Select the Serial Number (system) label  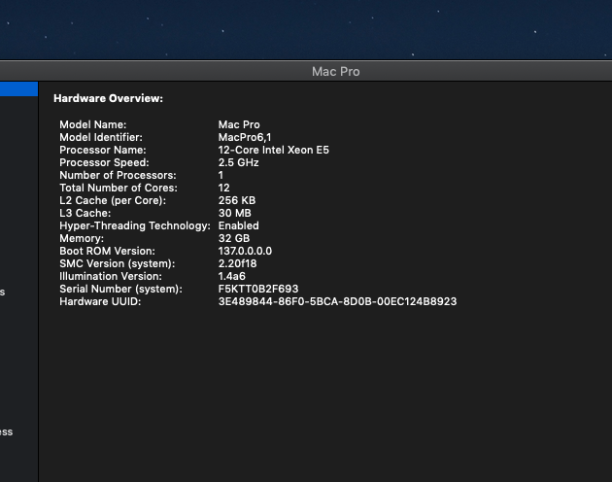coord(121,289)
